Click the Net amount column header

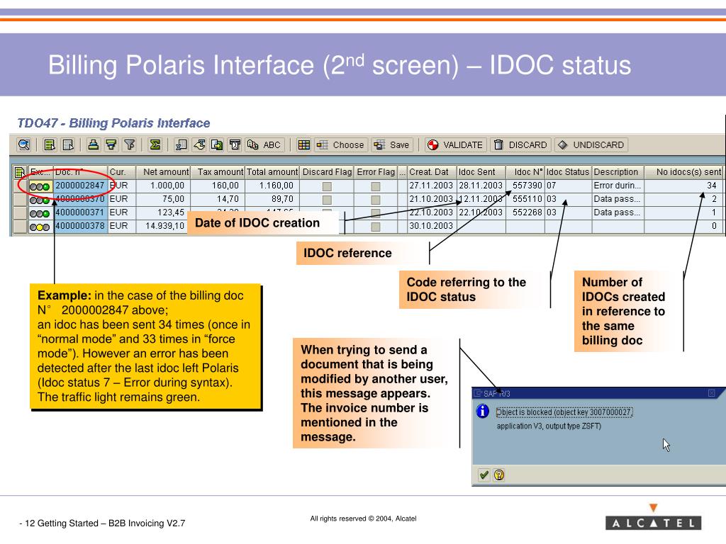click(x=164, y=172)
